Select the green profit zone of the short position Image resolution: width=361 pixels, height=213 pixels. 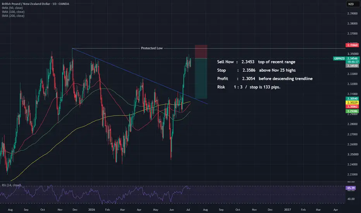click(201, 79)
